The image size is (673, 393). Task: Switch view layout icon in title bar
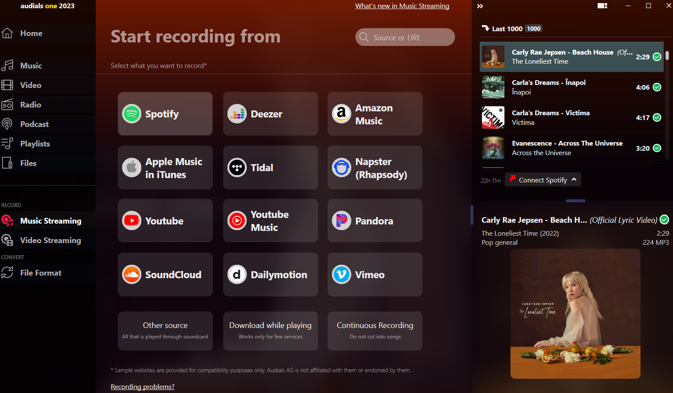[602, 6]
